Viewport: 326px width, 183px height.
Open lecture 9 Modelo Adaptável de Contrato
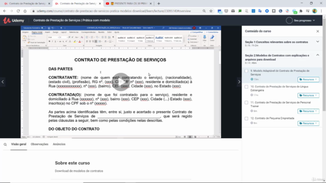coord(280,73)
